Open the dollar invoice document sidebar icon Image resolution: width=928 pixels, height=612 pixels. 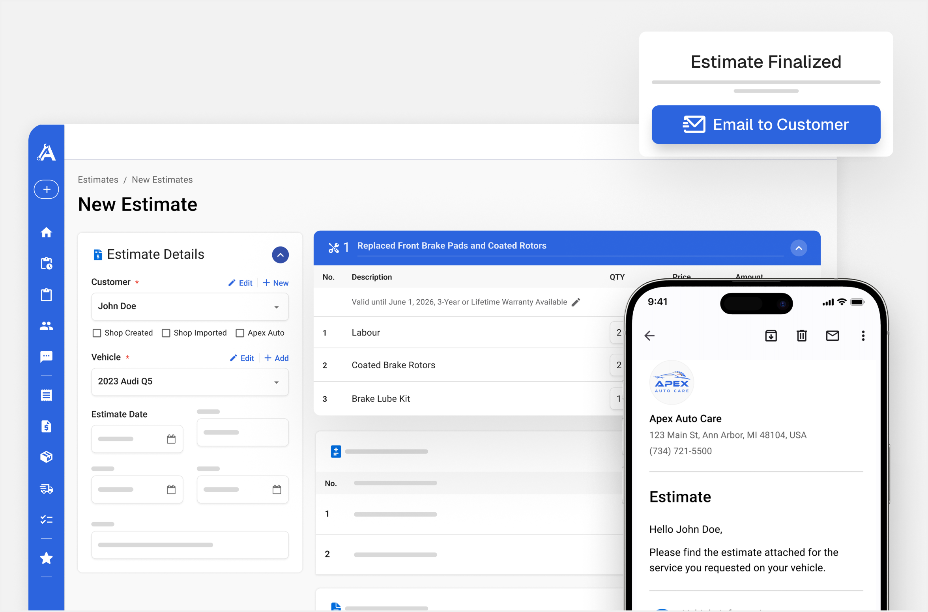click(x=47, y=426)
